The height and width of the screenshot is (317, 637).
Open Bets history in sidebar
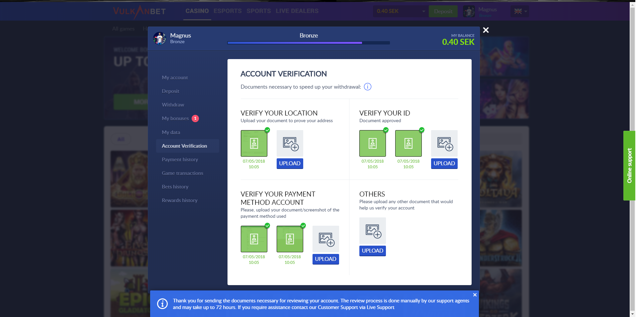click(x=175, y=187)
